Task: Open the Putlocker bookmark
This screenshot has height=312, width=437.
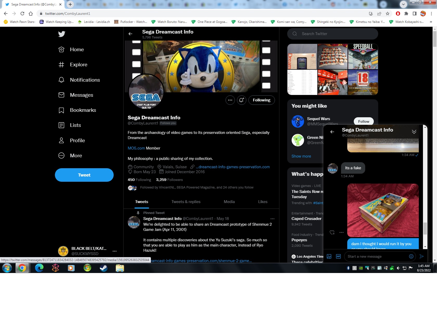Action: 131,22
